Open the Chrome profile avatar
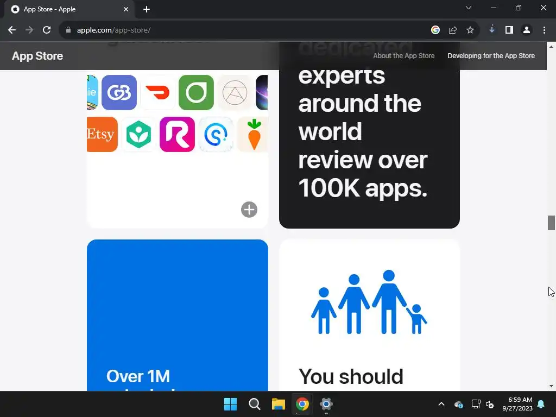Viewport: 556px width, 417px height. click(527, 30)
